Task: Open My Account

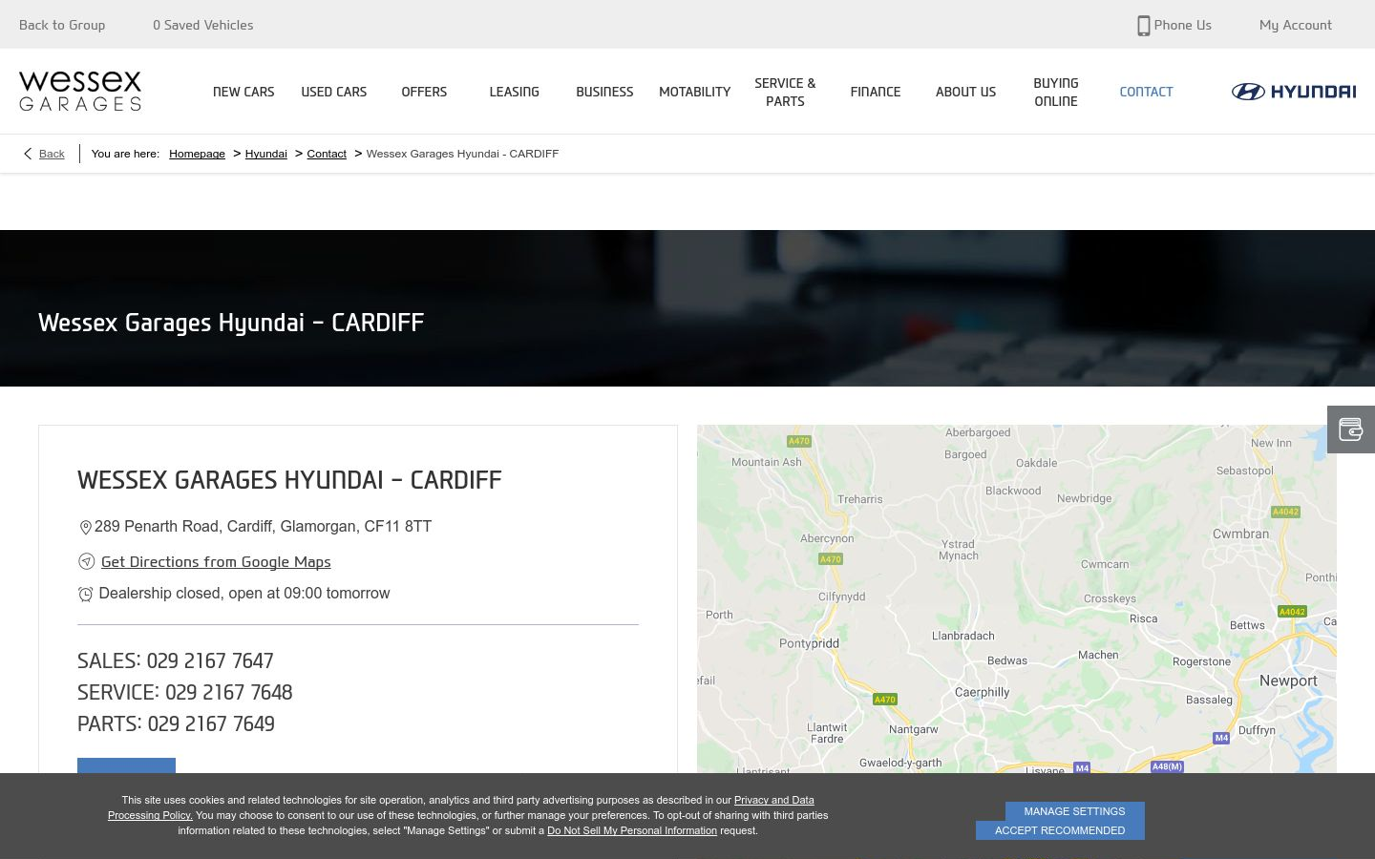Action: 1295,25
